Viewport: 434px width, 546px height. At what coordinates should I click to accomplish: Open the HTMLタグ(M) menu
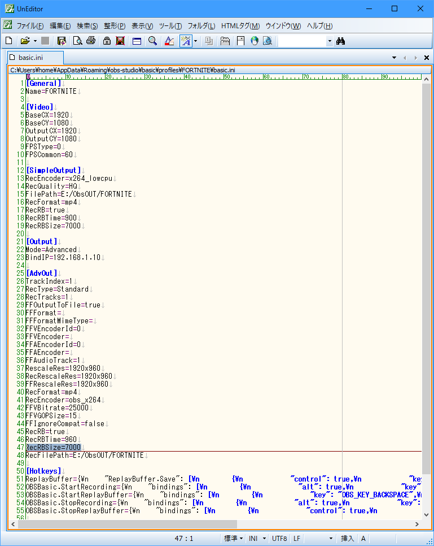click(240, 26)
